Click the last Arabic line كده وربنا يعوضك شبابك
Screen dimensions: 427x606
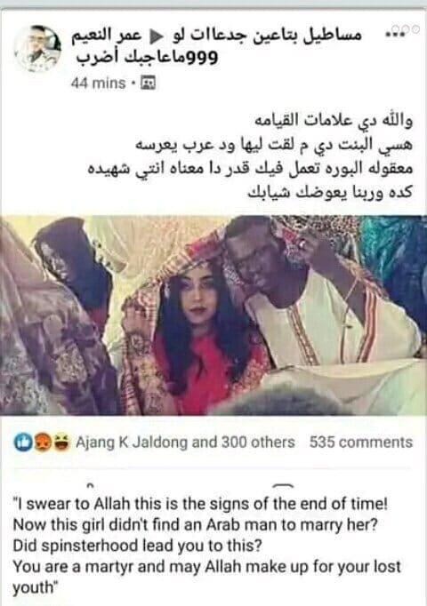(330, 192)
